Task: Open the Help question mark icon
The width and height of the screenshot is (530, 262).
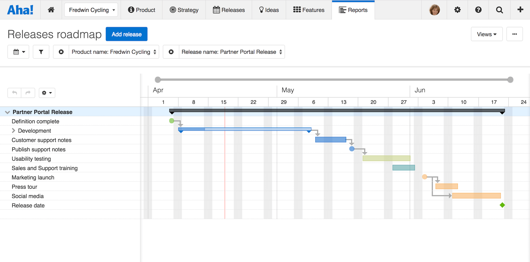Action: tap(478, 10)
